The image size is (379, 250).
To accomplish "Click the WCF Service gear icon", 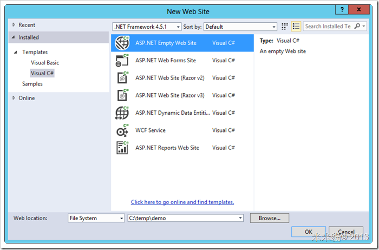I will pos(122,130).
